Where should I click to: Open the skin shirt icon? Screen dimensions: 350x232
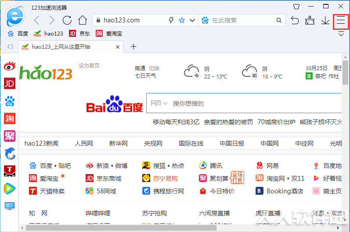296,7
